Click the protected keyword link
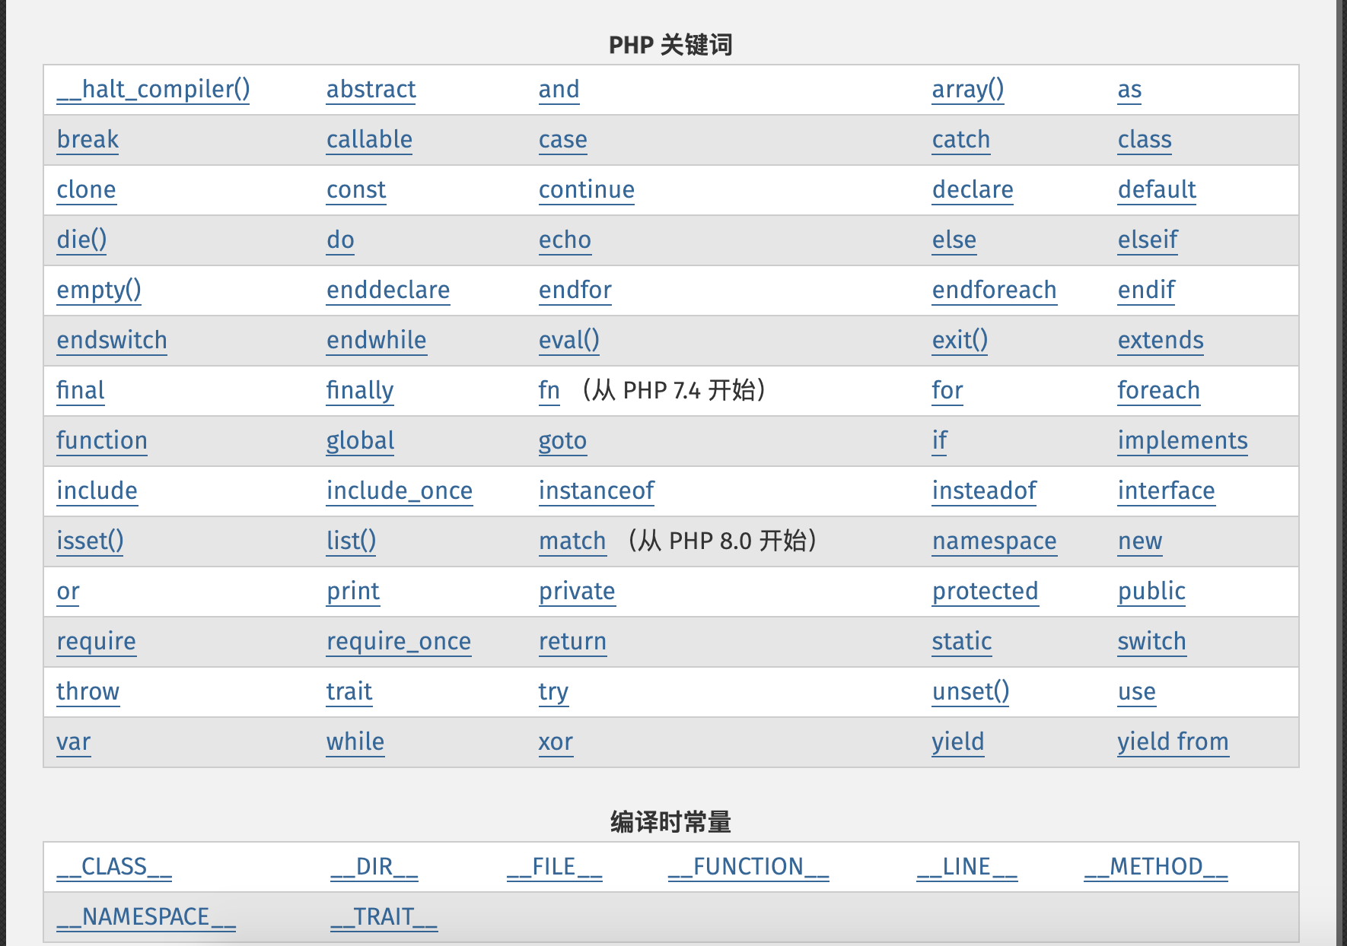 click(x=985, y=592)
